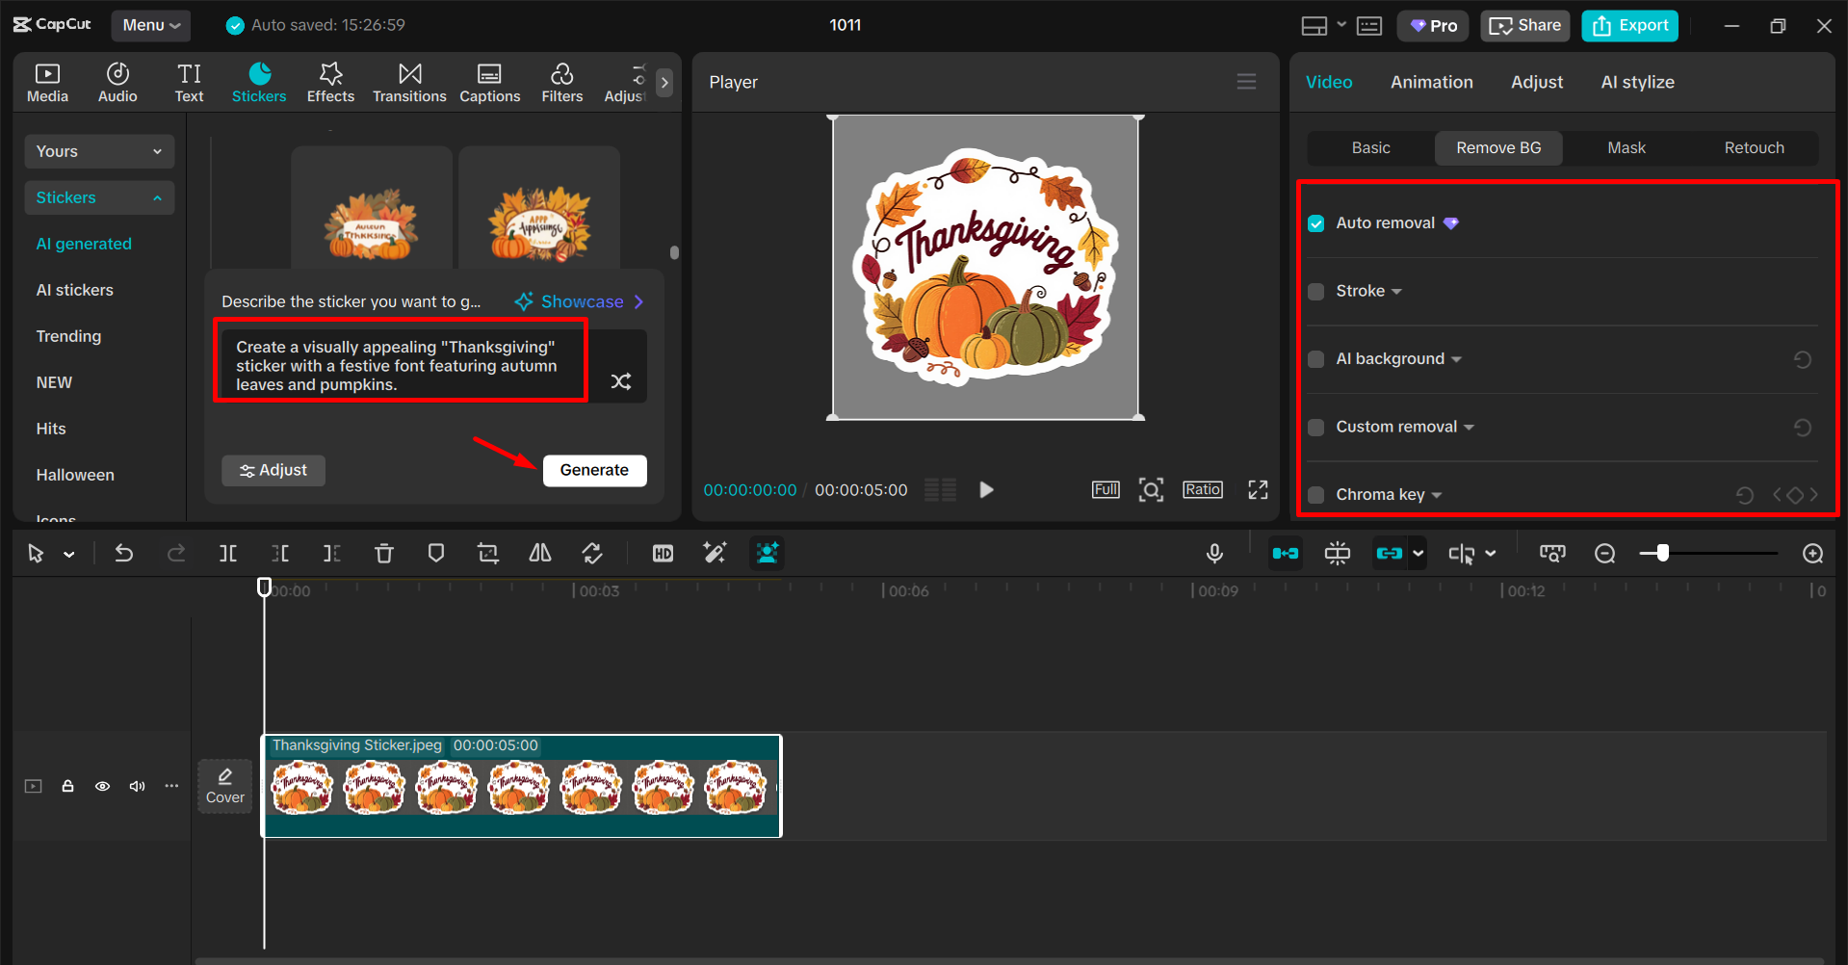Click the Generate button
Image resolution: width=1848 pixels, height=965 pixels.
click(x=594, y=470)
